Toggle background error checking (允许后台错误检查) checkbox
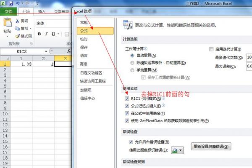 pos(131,142)
